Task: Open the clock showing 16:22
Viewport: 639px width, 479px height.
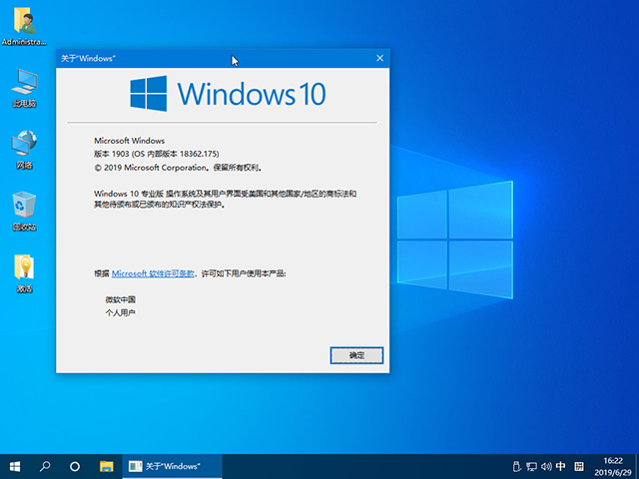Action: [x=612, y=466]
